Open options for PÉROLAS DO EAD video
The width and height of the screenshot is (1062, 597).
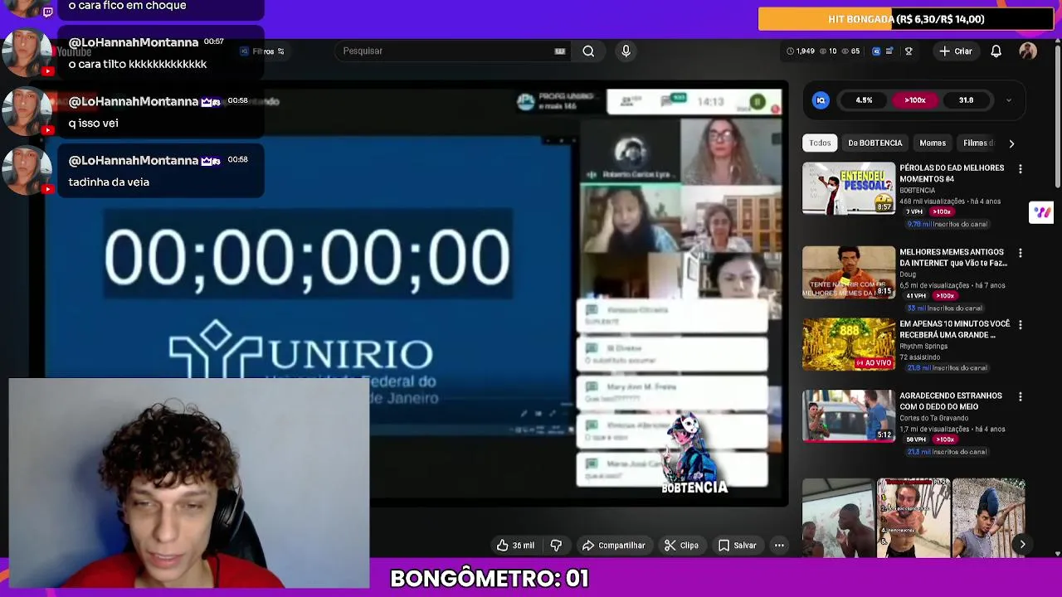[1021, 169]
